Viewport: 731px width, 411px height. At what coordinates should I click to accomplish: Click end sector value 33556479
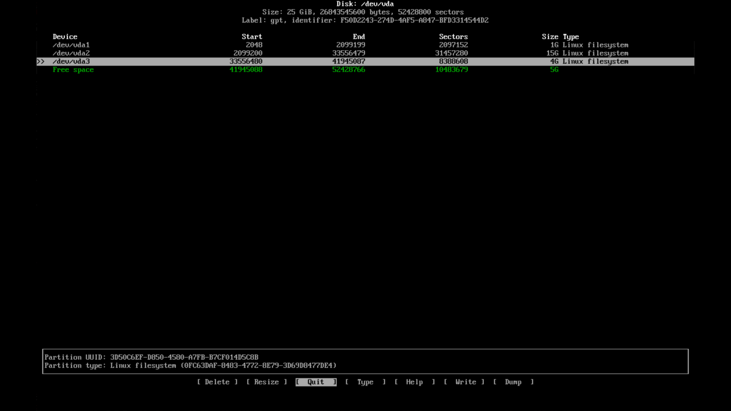[349, 53]
